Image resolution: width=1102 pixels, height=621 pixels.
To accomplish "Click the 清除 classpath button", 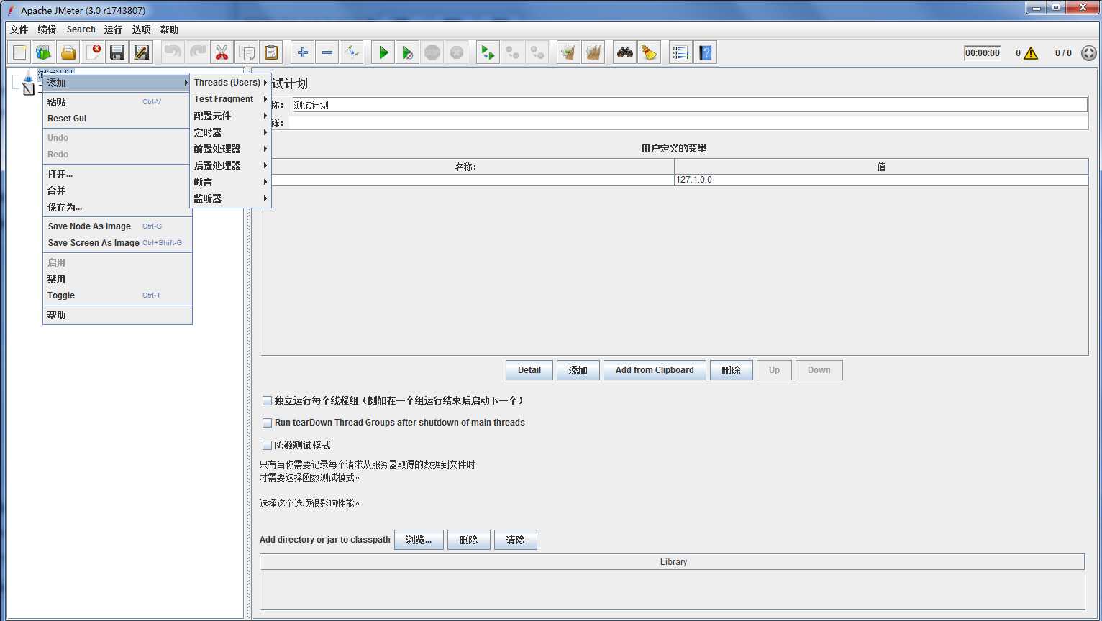I will click(x=515, y=540).
